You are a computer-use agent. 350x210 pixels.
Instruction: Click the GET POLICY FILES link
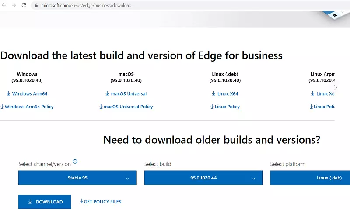pyautogui.click(x=100, y=202)
